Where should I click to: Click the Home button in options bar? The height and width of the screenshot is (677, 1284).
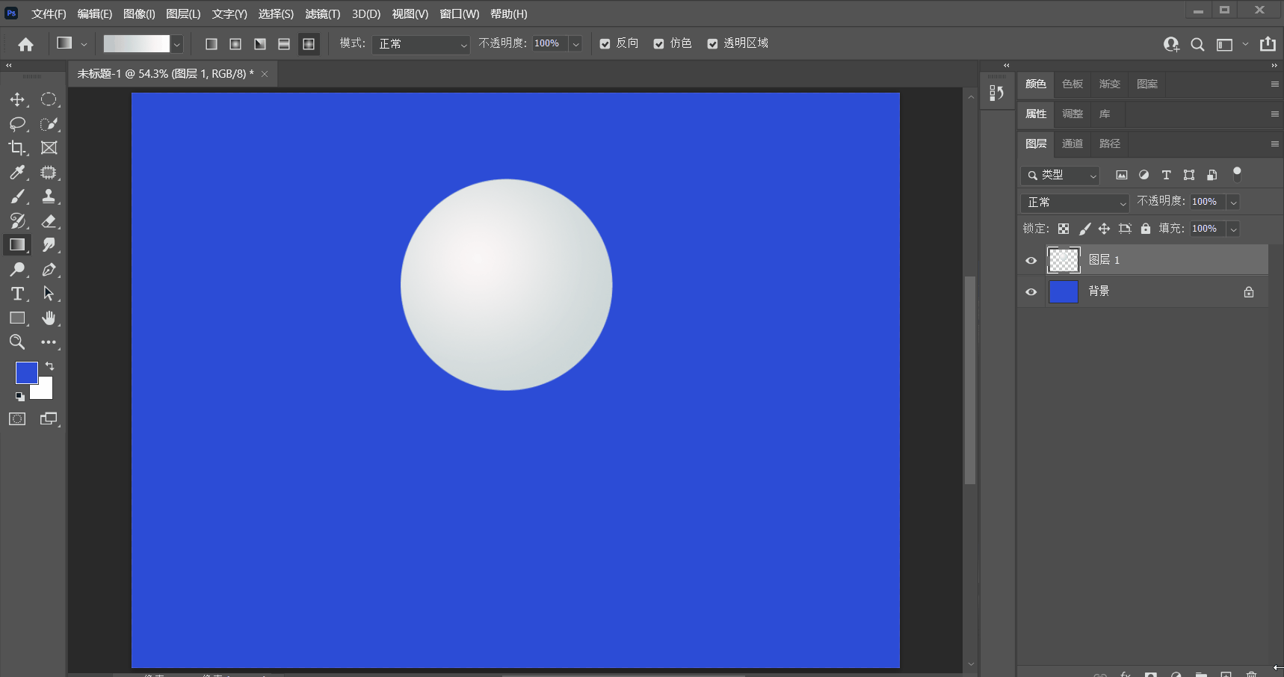click(25, 44)
